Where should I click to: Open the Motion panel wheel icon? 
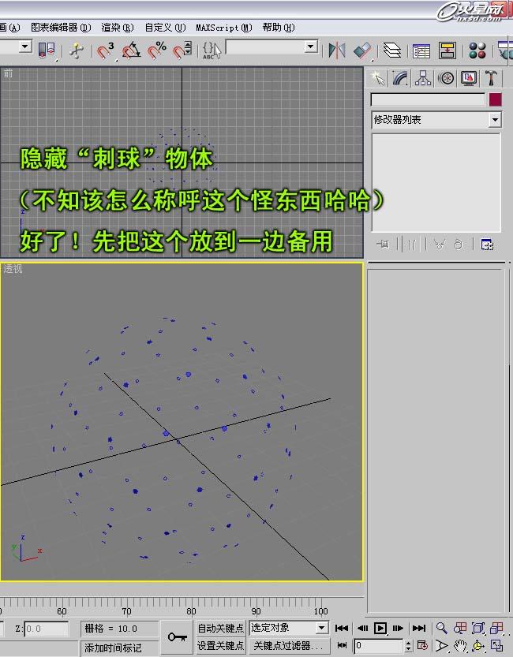pos(447,77)
